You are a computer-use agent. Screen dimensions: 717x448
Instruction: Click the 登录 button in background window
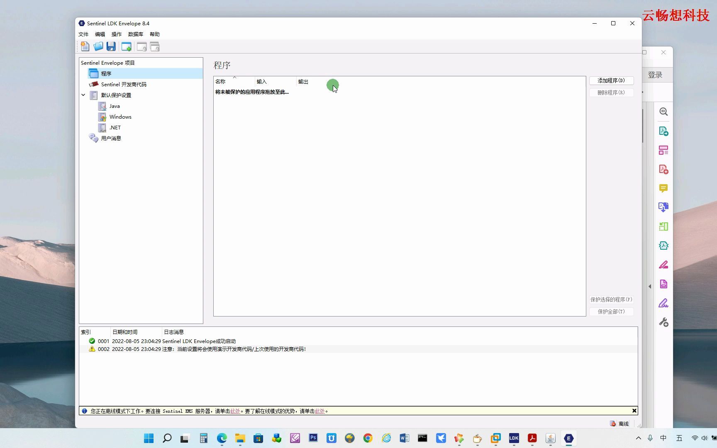(x=655, y=75)
